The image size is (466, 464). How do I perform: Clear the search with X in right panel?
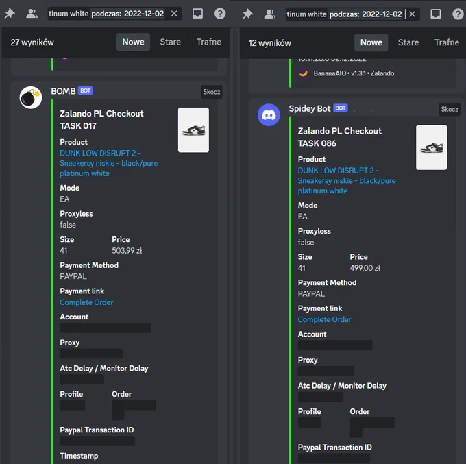pos(413,14)
